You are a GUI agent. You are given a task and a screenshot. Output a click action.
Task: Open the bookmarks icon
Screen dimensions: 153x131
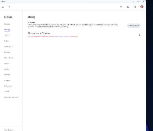(128, 7)
